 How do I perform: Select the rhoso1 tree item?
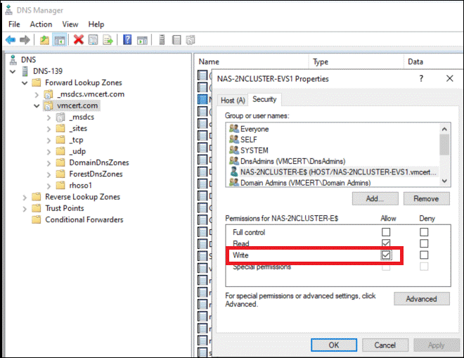tap(80, 186)
